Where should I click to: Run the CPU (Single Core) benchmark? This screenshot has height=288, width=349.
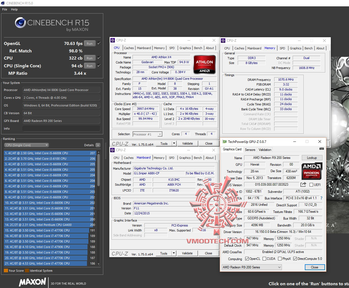pyautogui.click(x=90, y=66)
